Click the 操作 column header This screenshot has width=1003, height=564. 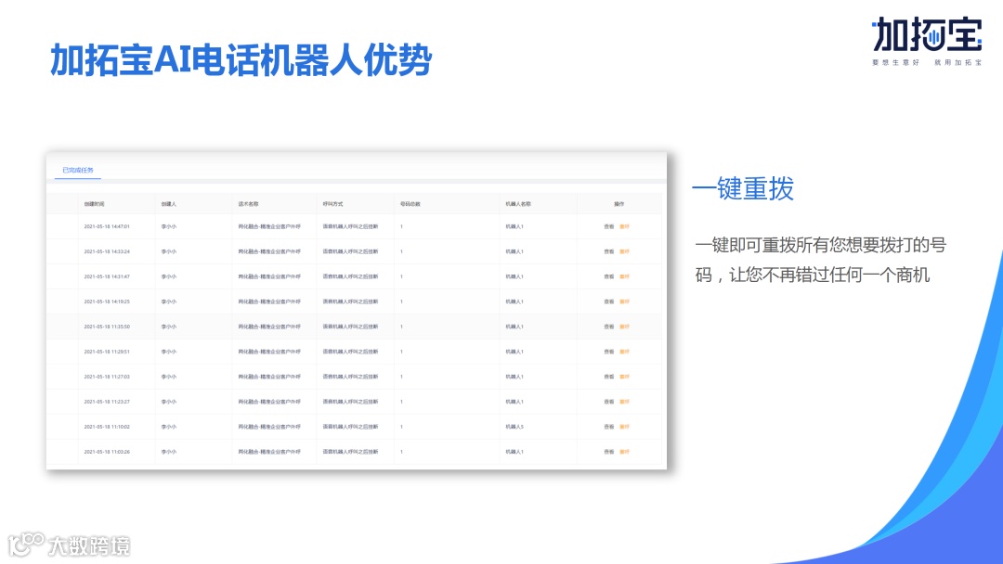click(619, 204)
